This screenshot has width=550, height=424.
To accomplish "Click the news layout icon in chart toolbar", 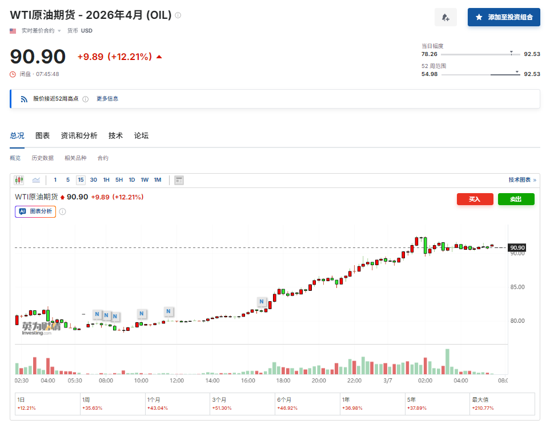I will 179,180.
